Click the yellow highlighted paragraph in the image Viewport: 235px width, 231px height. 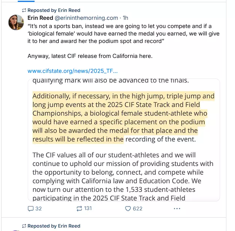[123, 118]
